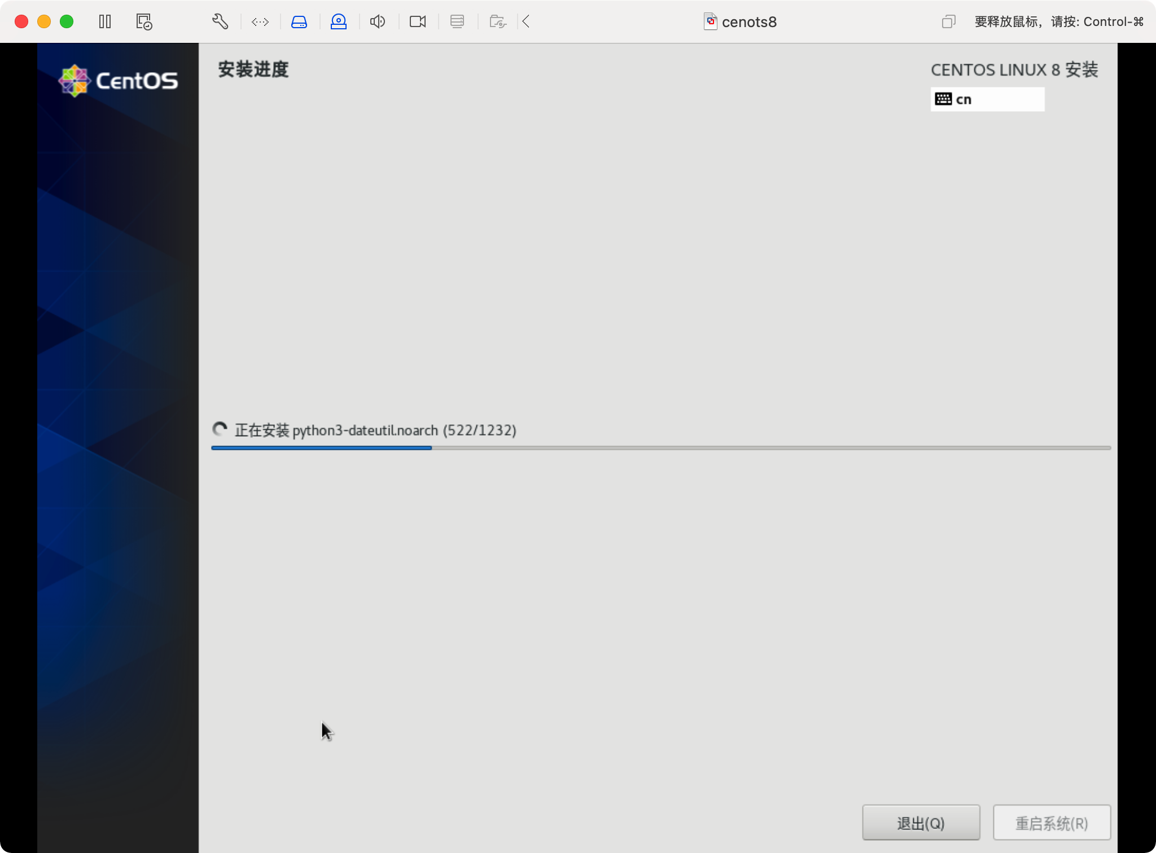The image size is (1156, 853).
Task: Collapse toolbar with the left chevron
Action: (x=526, y=22)
